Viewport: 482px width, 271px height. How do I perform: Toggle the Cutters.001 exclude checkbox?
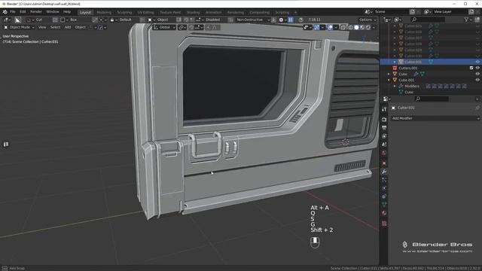point(471,68)
